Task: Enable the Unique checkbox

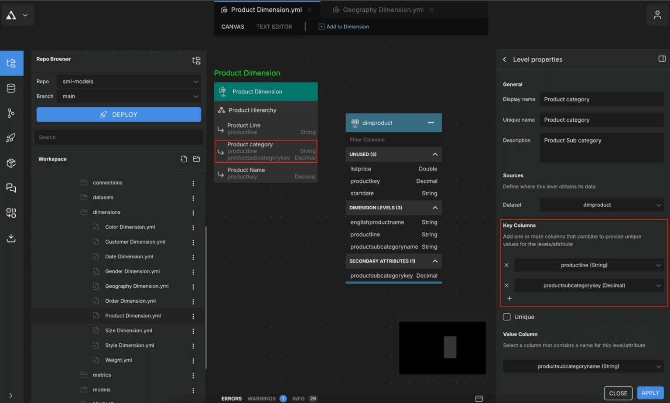Action: tap(507, 317)
